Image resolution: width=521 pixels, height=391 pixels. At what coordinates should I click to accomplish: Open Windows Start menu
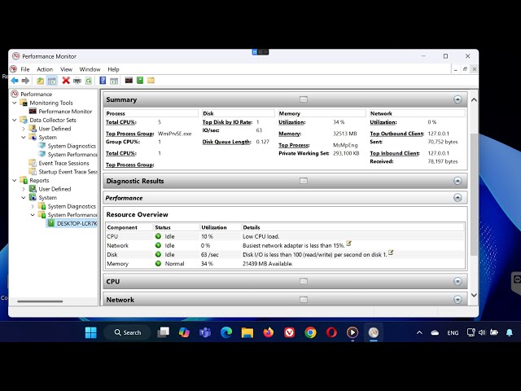coord(90,332)
